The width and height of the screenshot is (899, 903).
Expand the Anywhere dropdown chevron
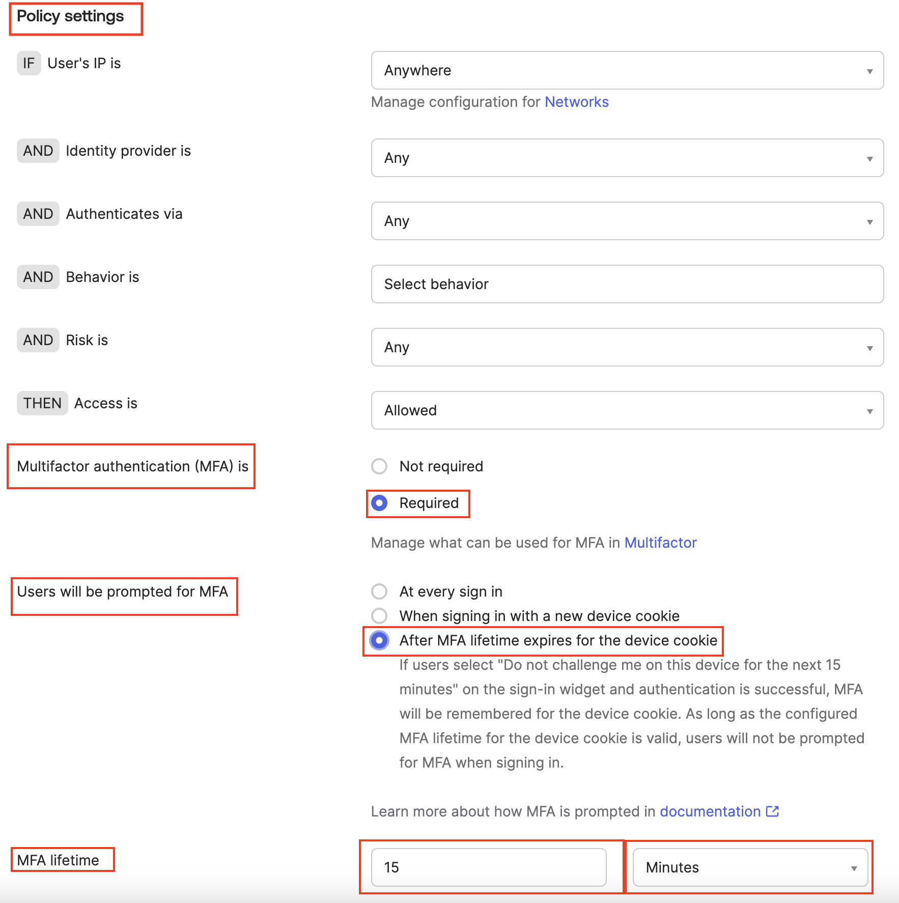point(869,71)
